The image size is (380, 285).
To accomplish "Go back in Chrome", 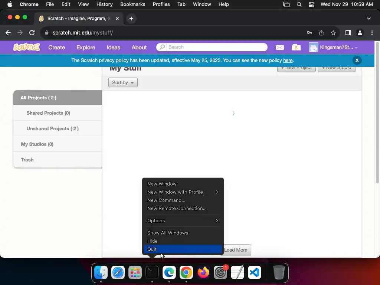I will point(8,33).
